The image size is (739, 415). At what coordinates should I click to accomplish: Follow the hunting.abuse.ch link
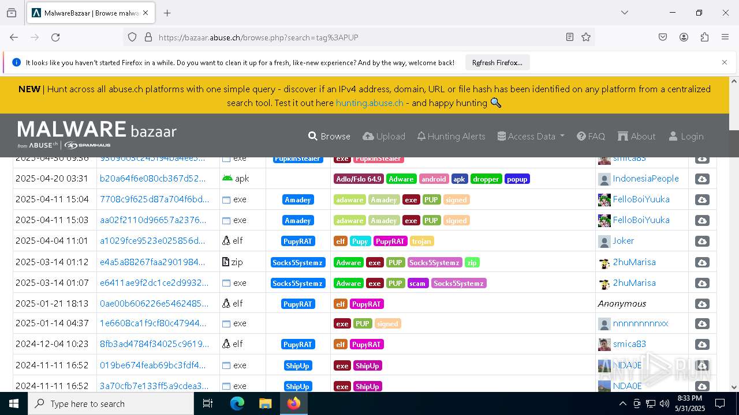point(369,103)
